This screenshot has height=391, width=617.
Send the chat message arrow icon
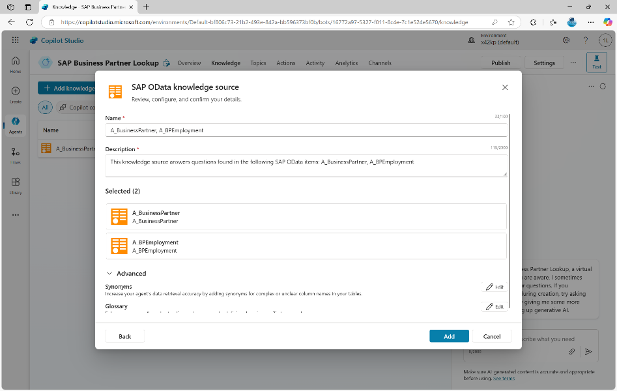point(588,352)
